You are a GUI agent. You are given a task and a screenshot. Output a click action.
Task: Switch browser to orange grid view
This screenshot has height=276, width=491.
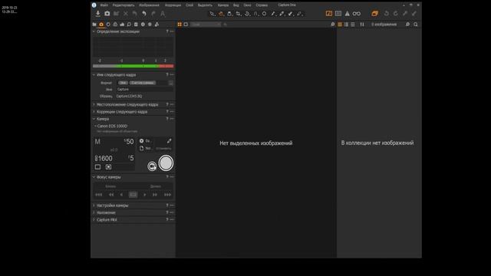click(340, 25)
